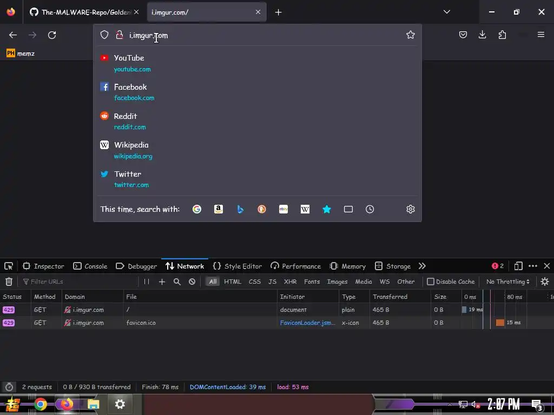Search this time with eBay icon

point(283,209)
